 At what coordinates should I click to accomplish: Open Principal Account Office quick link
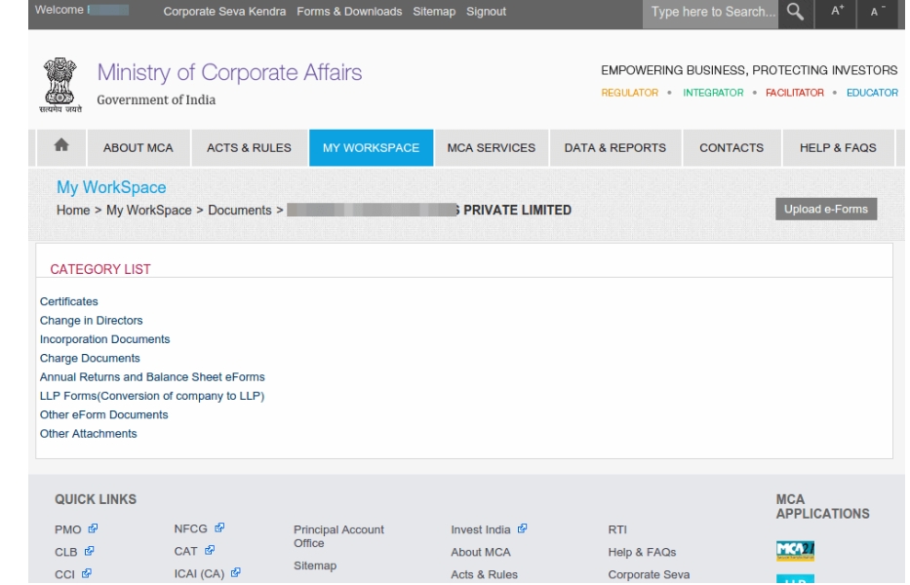pyautogui.click(x=338, y=536)
